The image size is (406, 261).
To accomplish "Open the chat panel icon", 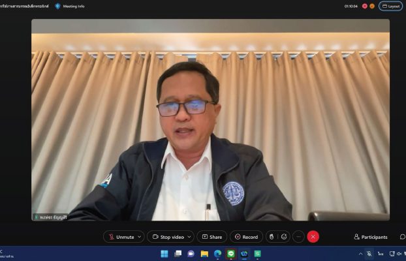I will point(401,237).
